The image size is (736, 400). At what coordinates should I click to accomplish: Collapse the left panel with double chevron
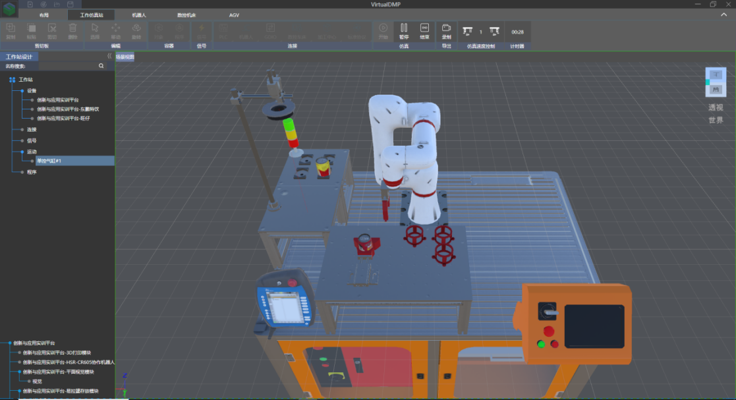pyautogui.click(x=109, y=56)
